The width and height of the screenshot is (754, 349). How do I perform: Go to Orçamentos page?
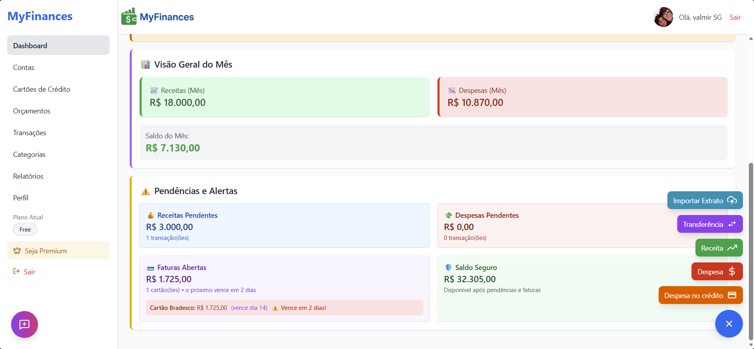pyautogui.click(x=32, y=111)
